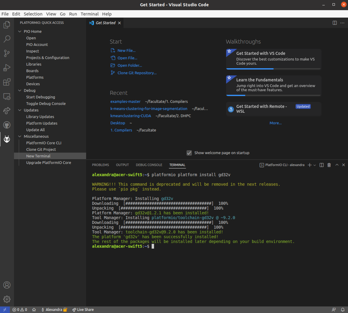Kill terminal with the trash icon

(329, 165)
